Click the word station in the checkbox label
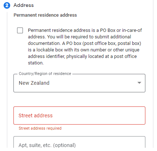Image resolution: width=157 pixels, height=151 pixels. pos(36,63)
